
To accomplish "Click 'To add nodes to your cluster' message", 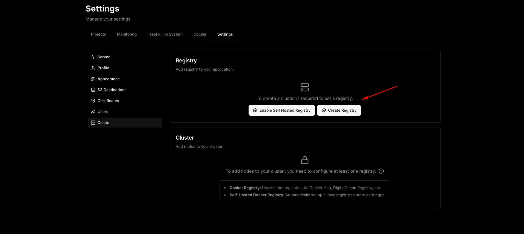I will [301, 171].
